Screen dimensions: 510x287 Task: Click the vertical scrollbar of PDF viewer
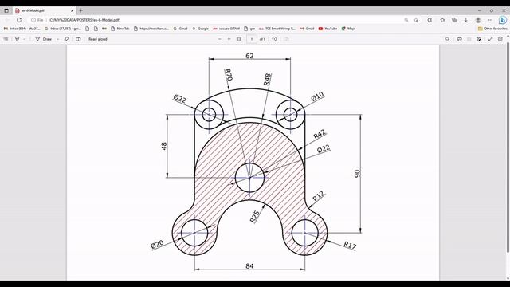[508, 147]
